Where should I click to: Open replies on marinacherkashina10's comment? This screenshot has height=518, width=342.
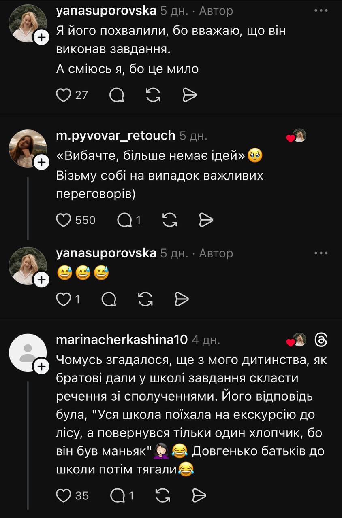click(118, 495)
